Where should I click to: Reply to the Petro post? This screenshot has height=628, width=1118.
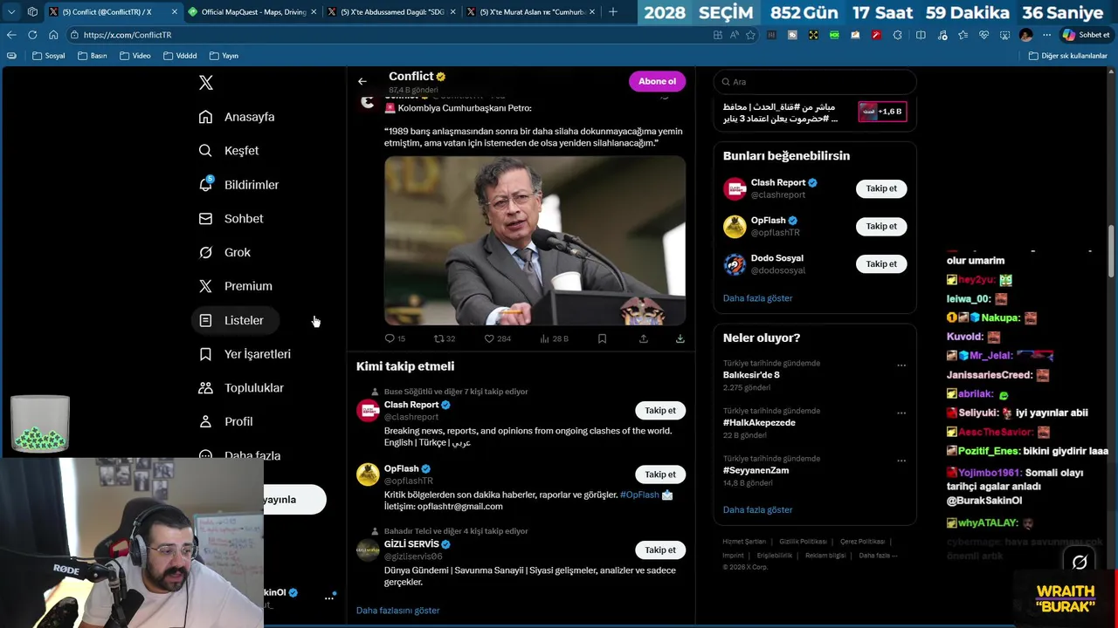click(395, 338)
